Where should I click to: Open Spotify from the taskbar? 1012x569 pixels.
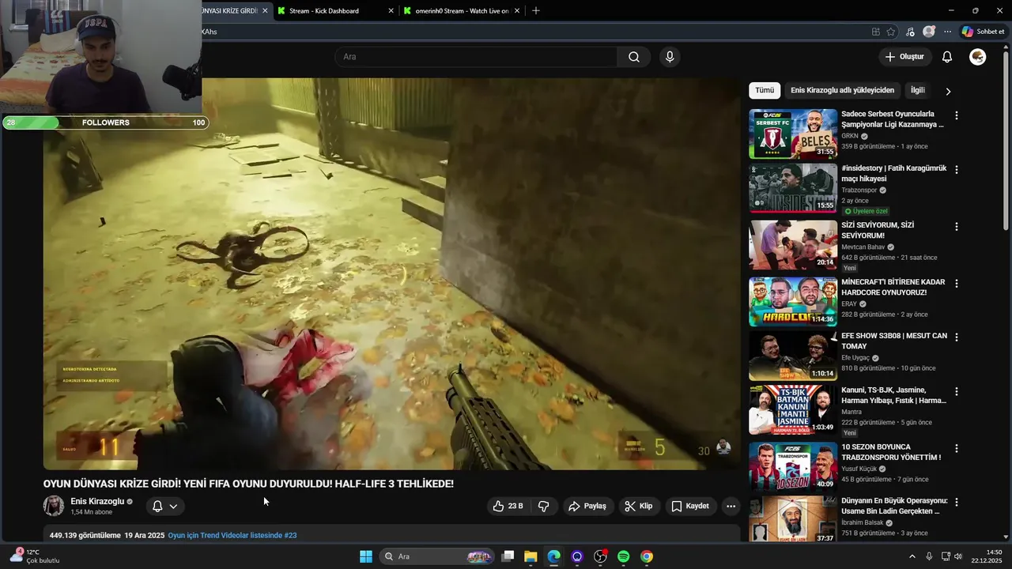click(x=624, y=556)
